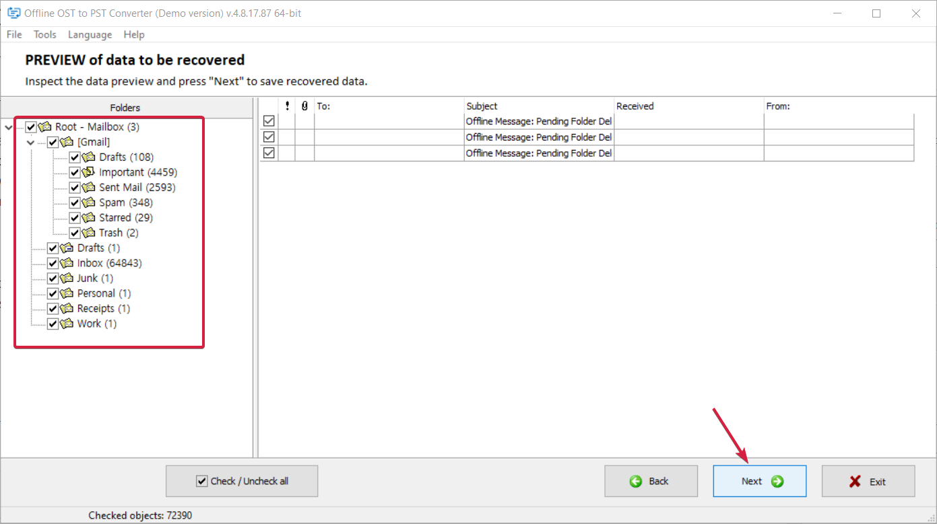This screenshot has width=937, height=524.
Task: Open the File menu
Action: (x=14, y=34)
